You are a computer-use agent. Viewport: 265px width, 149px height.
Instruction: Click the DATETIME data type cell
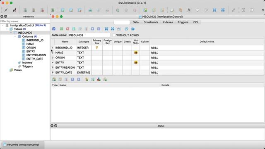pos(84,72)
